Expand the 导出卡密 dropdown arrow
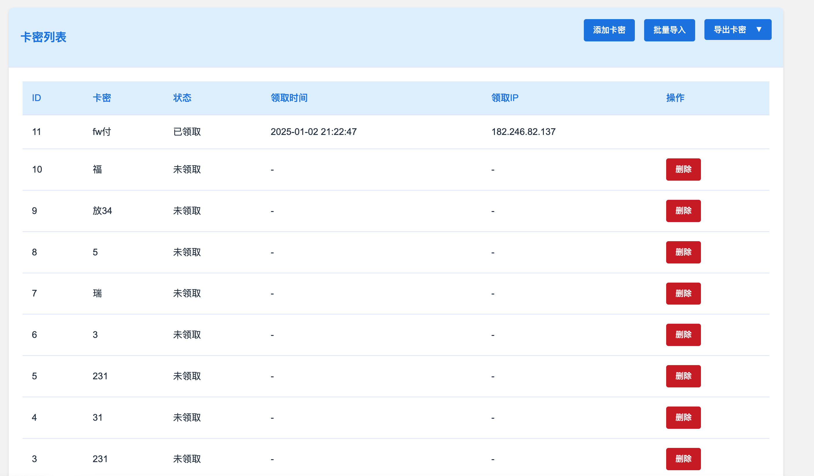 [759, 29]
